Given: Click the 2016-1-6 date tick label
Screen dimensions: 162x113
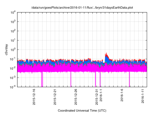Looking at the screenshot, I should (122, 95).
